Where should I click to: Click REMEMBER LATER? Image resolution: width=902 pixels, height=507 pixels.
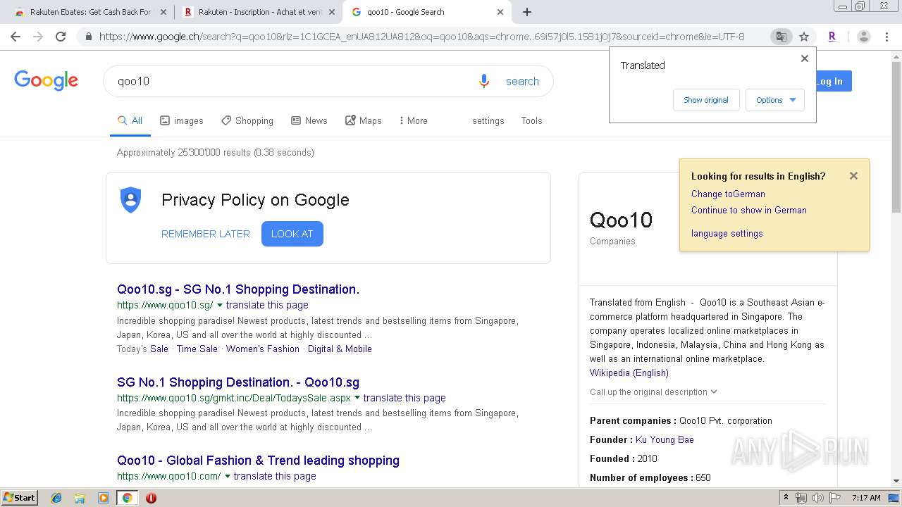point(206,234)
